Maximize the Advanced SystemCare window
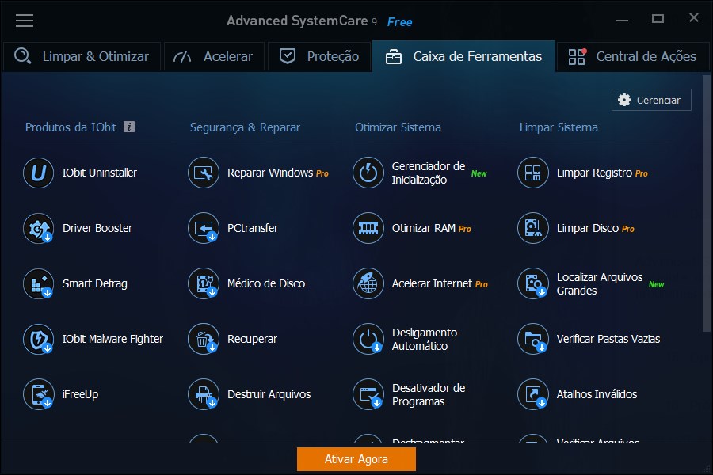 tap(658, 19)
